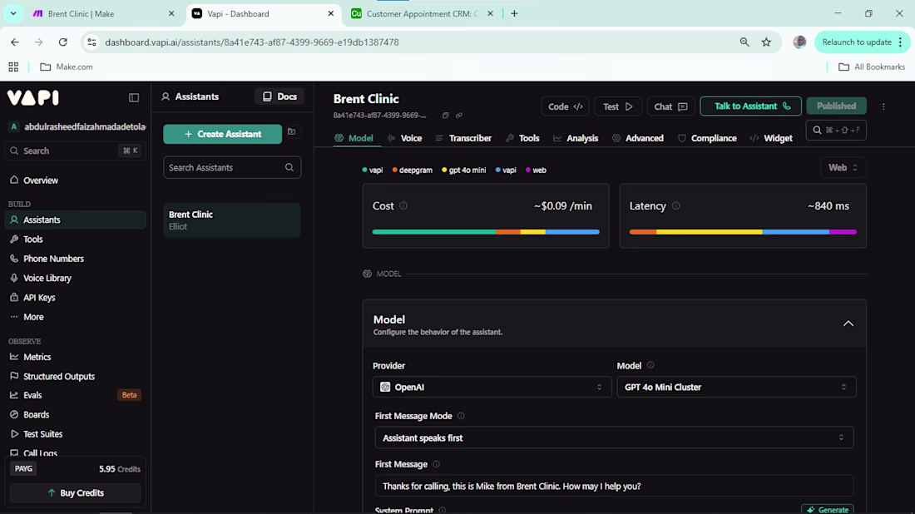Open the tab search dropdown arrow
This screenshot has height=514, width=915.
[x=12, y=13]
